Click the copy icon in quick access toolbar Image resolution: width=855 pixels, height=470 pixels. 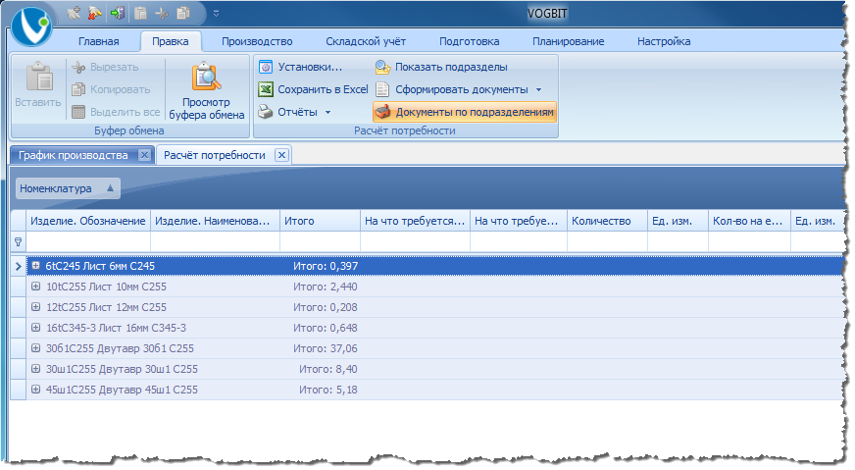point(183,13)
